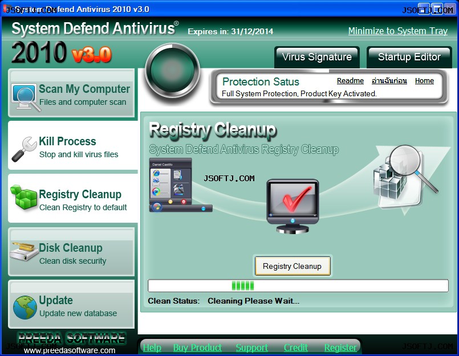Click 'Cleaning Please Wait...' status text
Image resolution: width=459 pixels, height=356 pixels.
254,301
